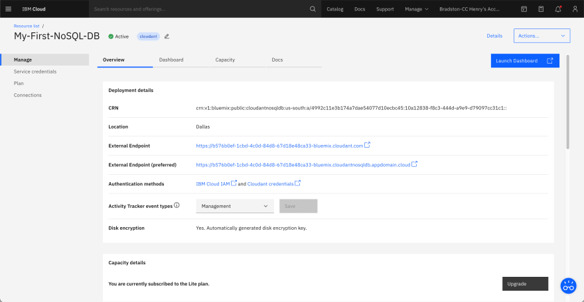Click the Disk encryption value text
The image size is (584, 302).
(252, 228)
